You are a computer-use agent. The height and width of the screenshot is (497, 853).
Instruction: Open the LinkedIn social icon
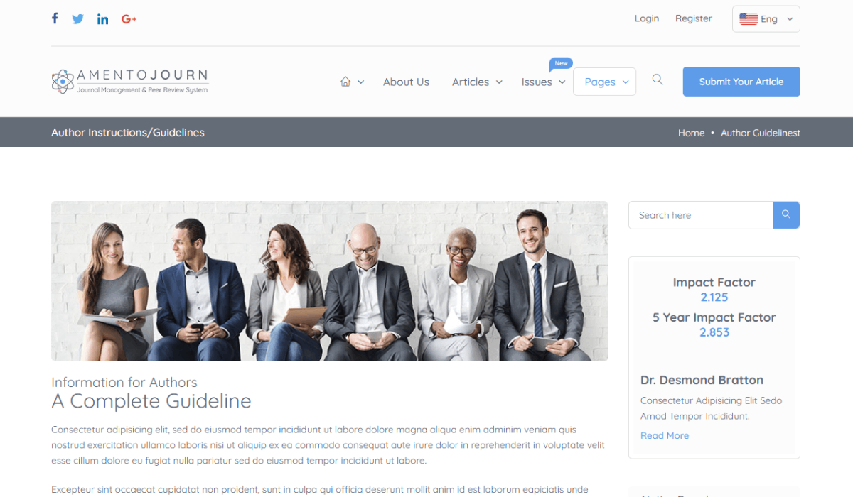click(x=103, y=19)
